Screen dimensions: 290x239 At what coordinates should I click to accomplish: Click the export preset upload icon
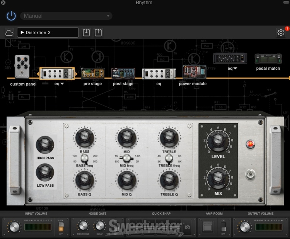[x=98, y=33]
